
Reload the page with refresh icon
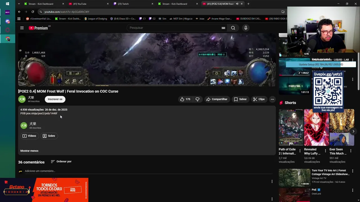click(33, 12)
